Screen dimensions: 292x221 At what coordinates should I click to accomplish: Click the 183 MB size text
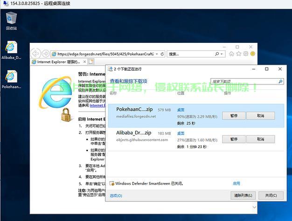pyautogui.click(x=164, y=134)
